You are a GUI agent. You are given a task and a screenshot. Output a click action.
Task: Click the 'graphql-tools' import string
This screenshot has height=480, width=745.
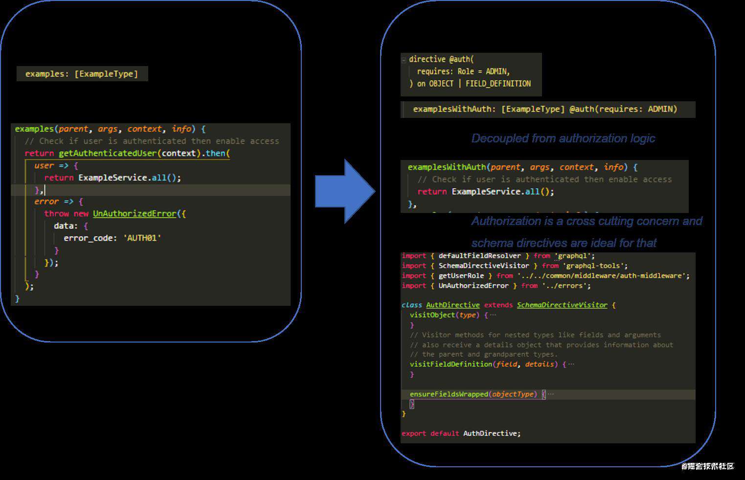pos(595,266)
